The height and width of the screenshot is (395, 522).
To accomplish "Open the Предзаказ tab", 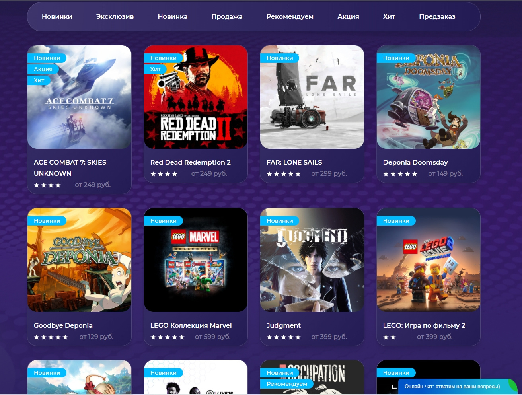I will 437,16.
